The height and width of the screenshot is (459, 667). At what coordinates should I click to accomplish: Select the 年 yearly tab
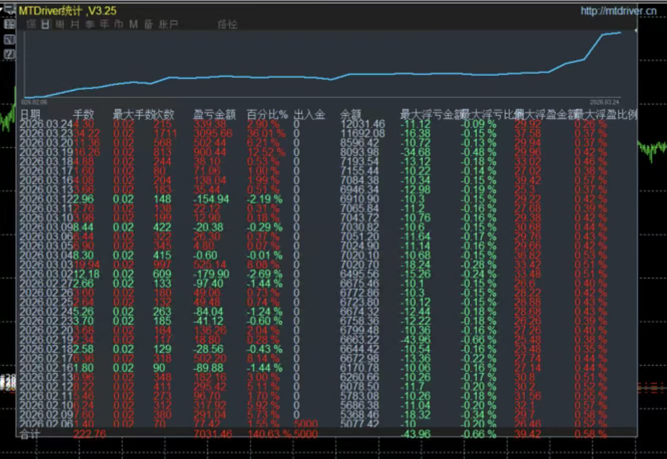[104, 25]
